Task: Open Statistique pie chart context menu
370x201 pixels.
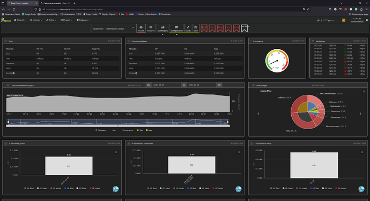Action: click(364, 91)
